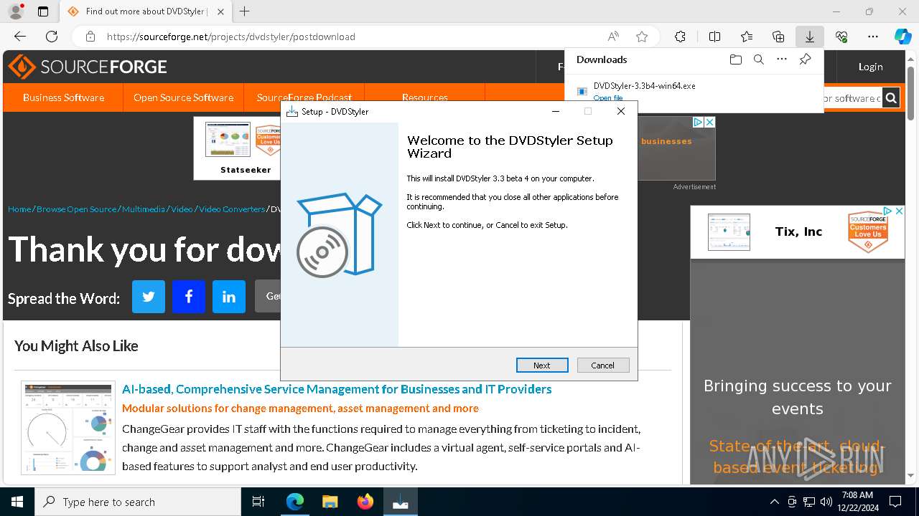Open the Collections icon
Image resolution: width=919 pixels, height=516 pixels.
(x=778, y=37)
